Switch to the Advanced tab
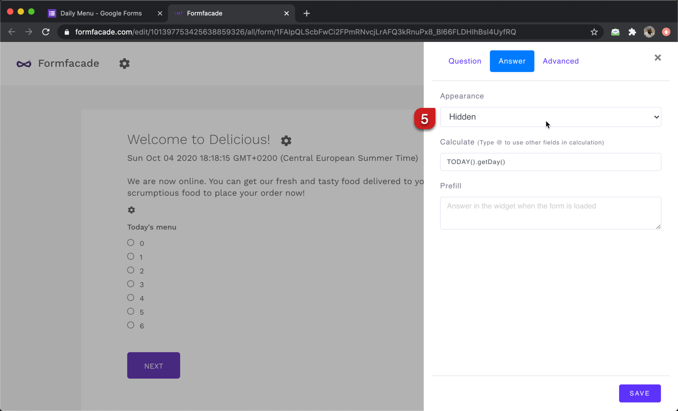Screen dimensions: 678x411 tap(560, 61)
